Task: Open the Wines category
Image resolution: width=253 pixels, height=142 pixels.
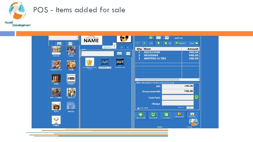Action: click(x=56, y=121)
